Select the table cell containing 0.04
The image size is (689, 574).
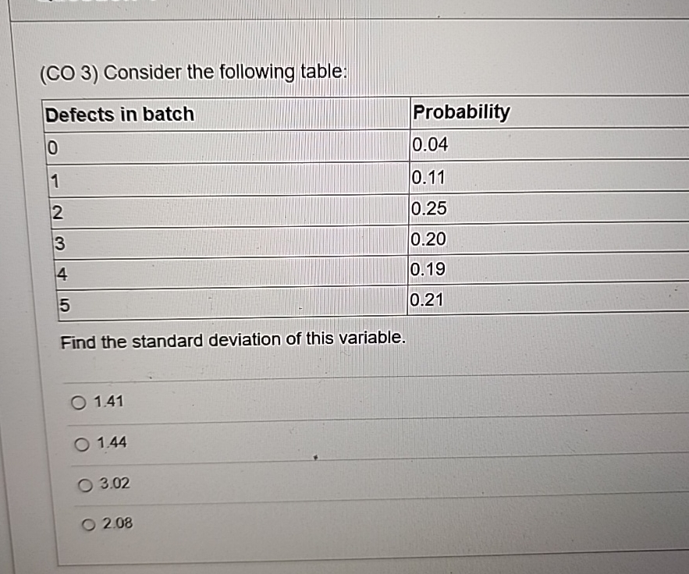(x=430, y=145)
